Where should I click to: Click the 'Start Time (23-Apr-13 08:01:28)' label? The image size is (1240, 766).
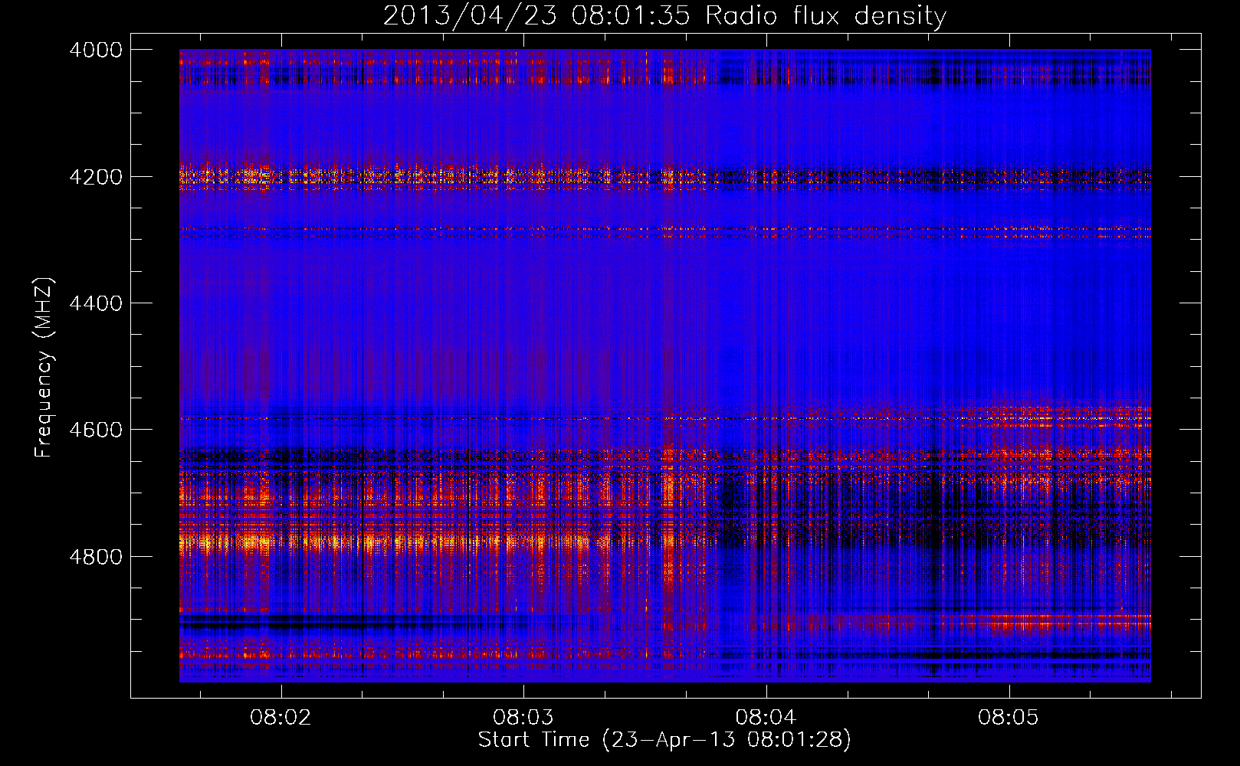tap(664, 740)
